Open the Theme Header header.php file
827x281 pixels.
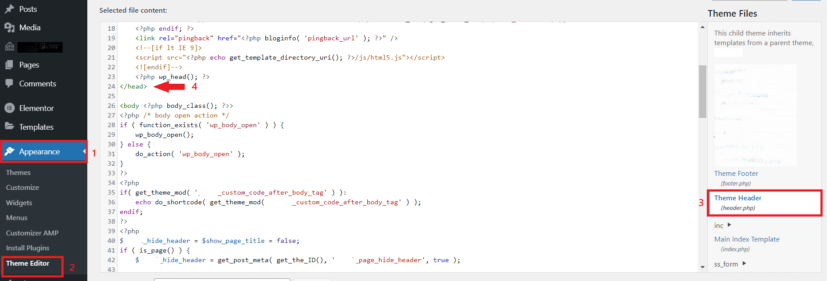737,198
